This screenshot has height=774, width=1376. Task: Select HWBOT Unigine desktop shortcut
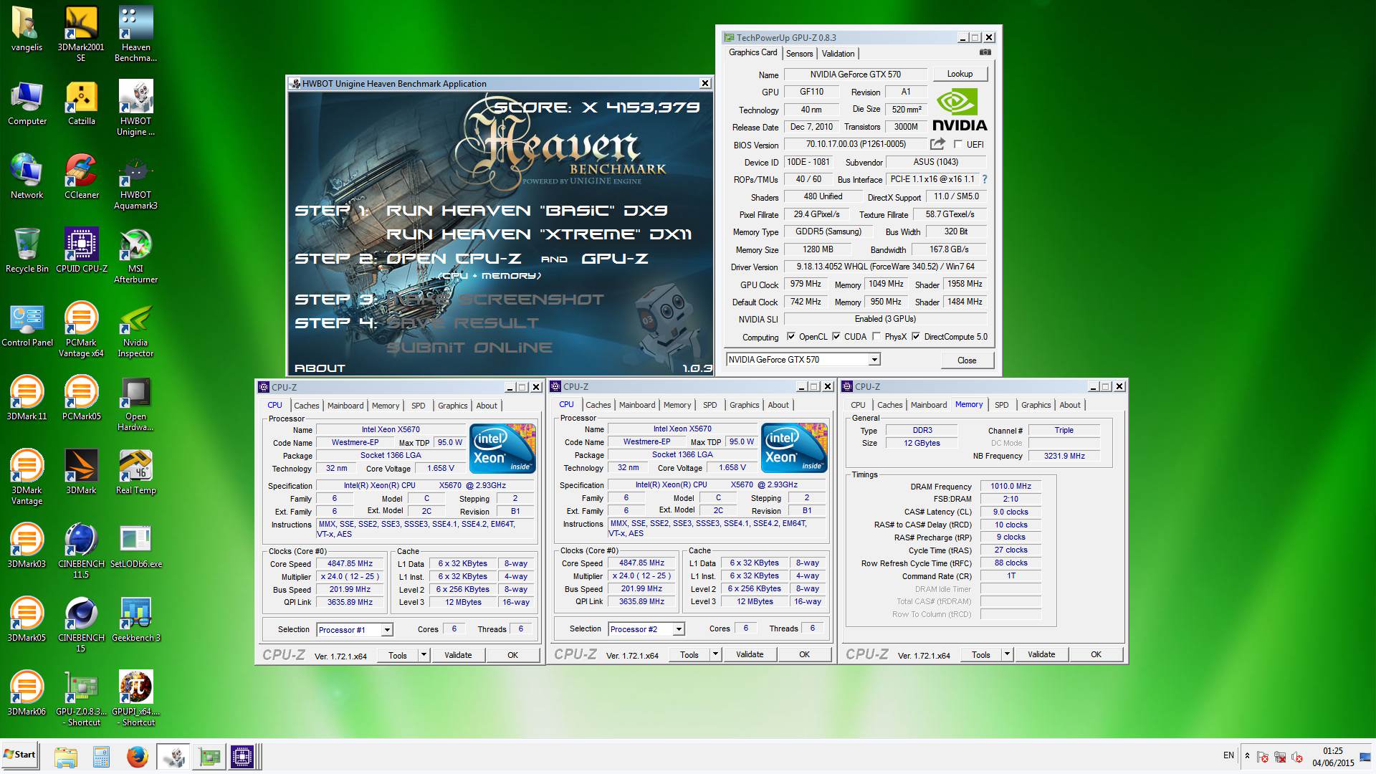tap(135, 108)
